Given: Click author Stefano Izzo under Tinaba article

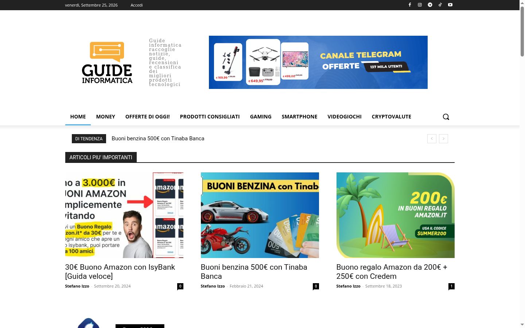Looking at the screenshot, I should pyautogui.click(x=213, y=286).
